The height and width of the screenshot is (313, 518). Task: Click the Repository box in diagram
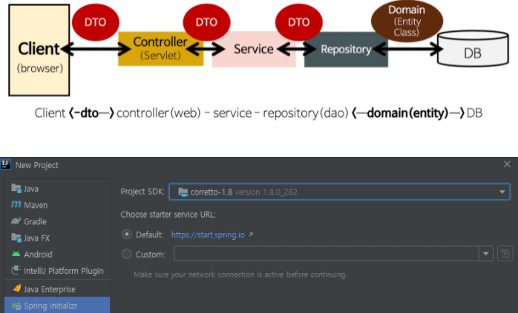coord(346,50)
